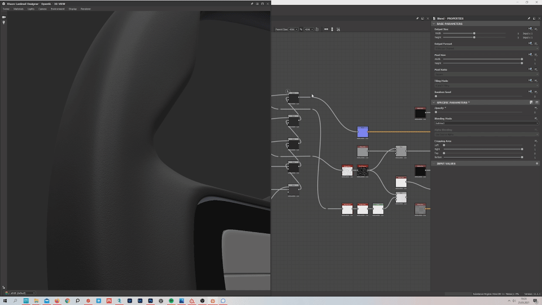Image resolution: width=542 pixels, height=305 pixels.
Task: Toggle the parent size link icon
Action: coord(301,29)
